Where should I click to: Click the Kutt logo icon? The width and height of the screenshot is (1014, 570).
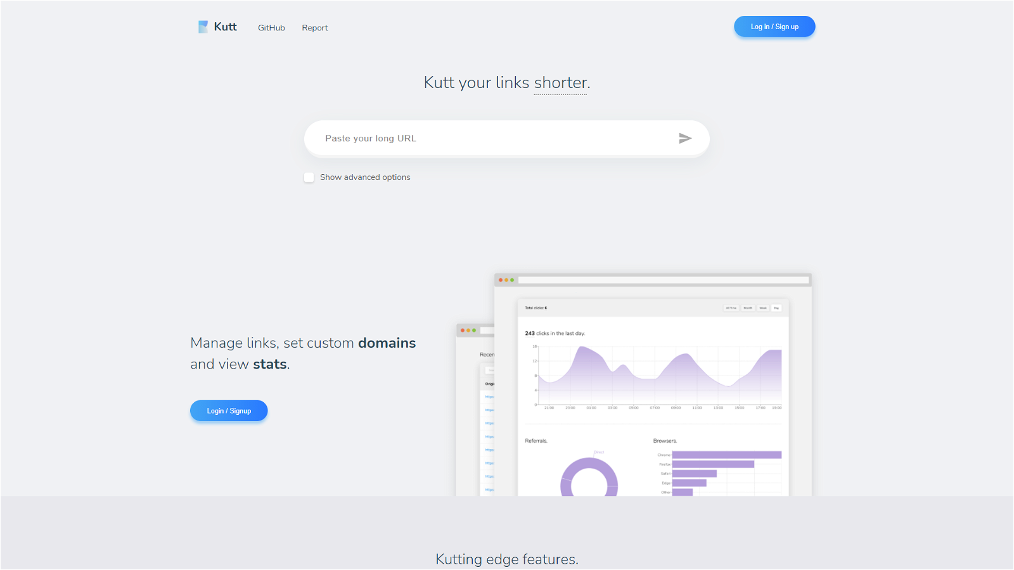203,27
